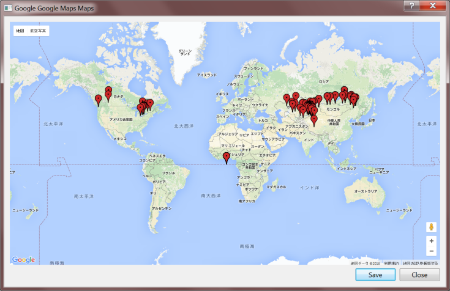Screen dimensions: 450x291
Task: Select the westernmost marker in Canada
Action: pos(98,100)
